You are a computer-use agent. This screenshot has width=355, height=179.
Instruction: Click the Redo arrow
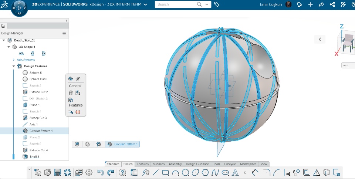click(x=111, y=173)
